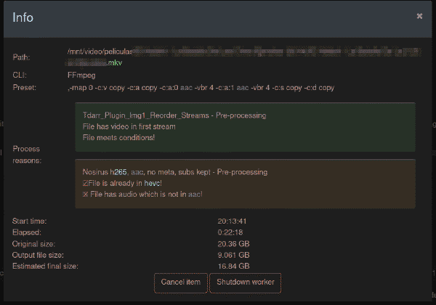436x305 pixels.
Task: Click the Estimated final size value 16.84 GB
Action: [233, 266]
